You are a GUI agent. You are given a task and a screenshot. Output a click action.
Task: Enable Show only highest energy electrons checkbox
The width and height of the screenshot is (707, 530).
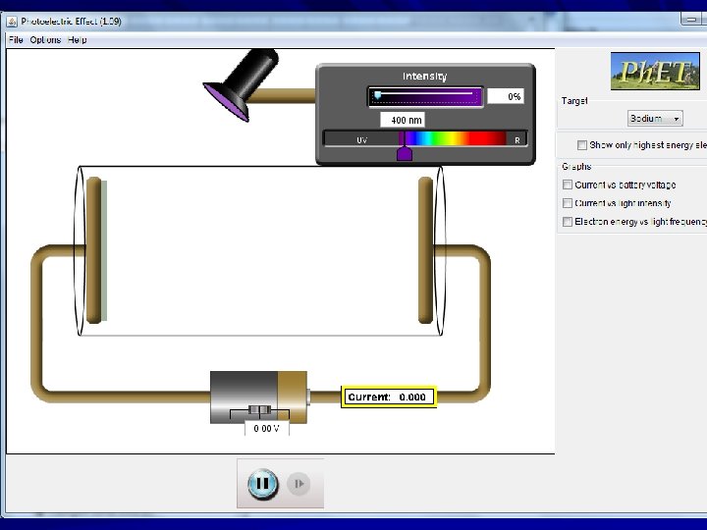pos(582,145)
